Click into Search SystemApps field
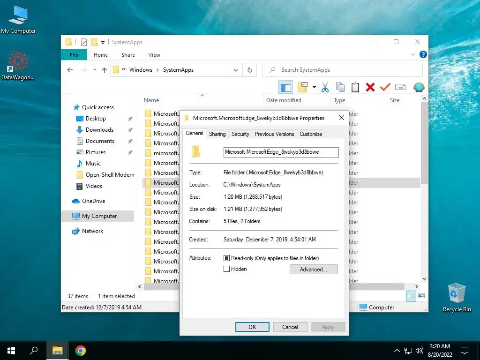The height and width of the screenshot is (360, 480). [x=343, y=70]
